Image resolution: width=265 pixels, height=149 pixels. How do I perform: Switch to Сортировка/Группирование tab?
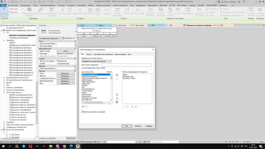click(x=103, y=54)
